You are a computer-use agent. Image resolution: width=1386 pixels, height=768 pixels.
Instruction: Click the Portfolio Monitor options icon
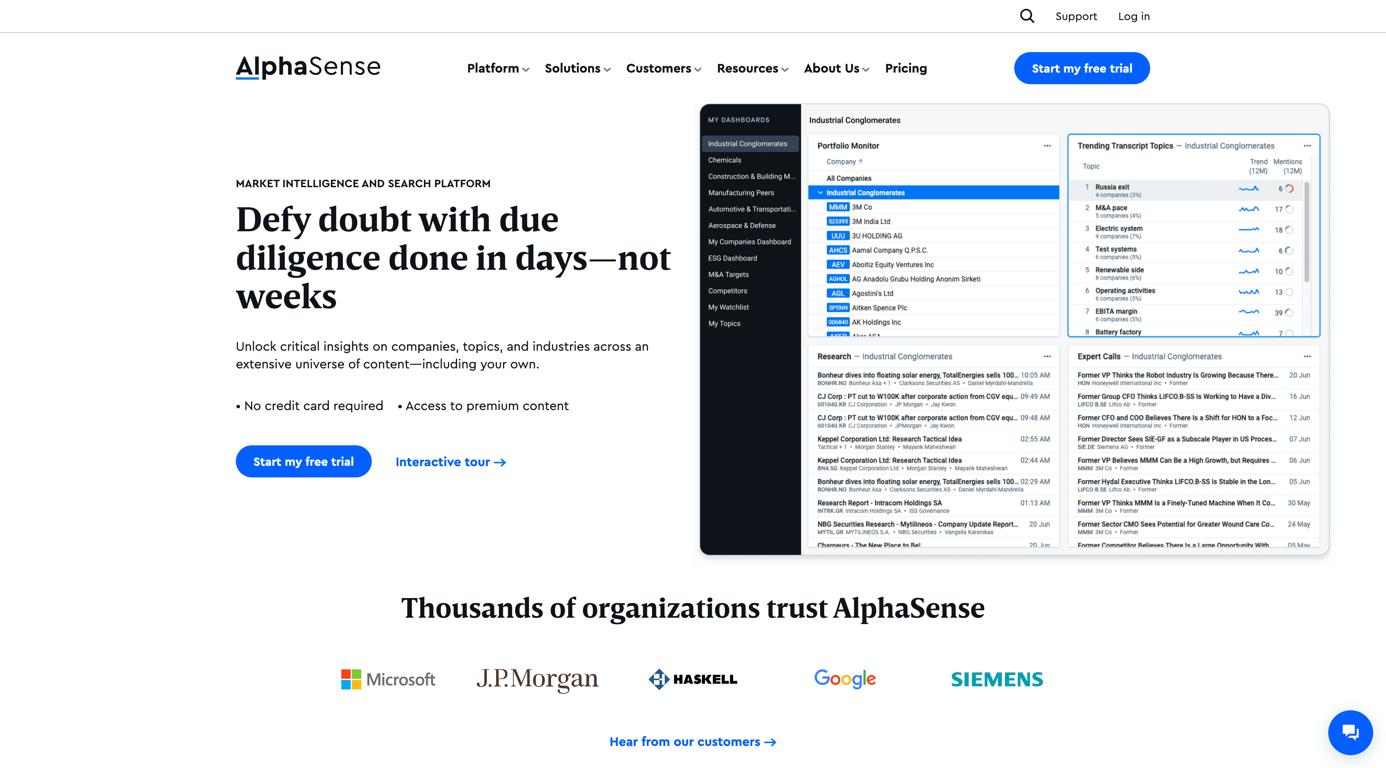pos(1047,146)
